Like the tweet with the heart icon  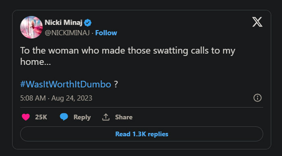coord(26,117)
